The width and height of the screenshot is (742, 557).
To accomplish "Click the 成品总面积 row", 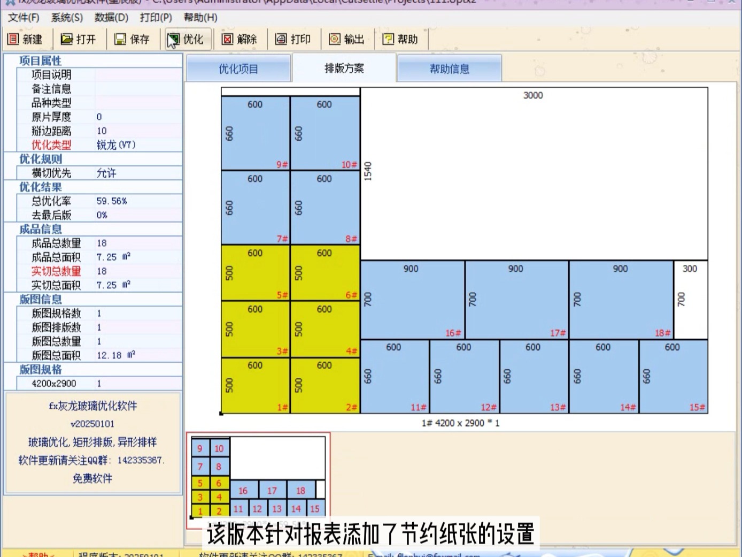I will [99, 257].
